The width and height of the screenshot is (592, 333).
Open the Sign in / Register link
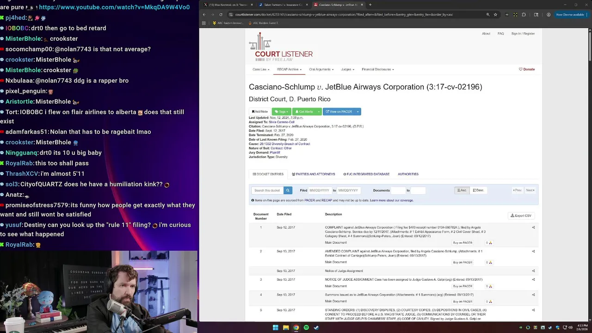pos(523,34)
